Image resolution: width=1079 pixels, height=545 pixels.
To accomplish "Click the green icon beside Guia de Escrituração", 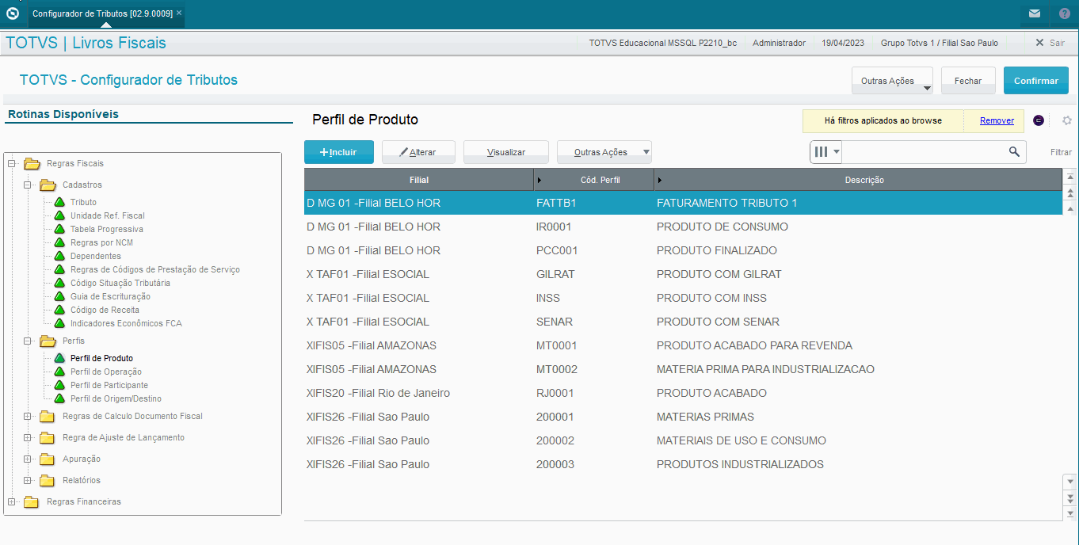I will (59, 296).
